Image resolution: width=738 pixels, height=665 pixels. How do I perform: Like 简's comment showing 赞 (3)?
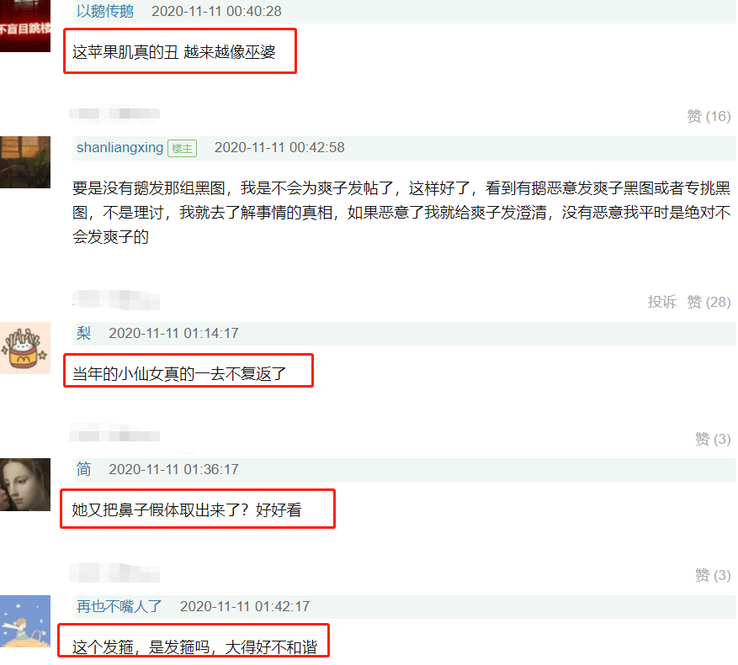tap(713, 575)
